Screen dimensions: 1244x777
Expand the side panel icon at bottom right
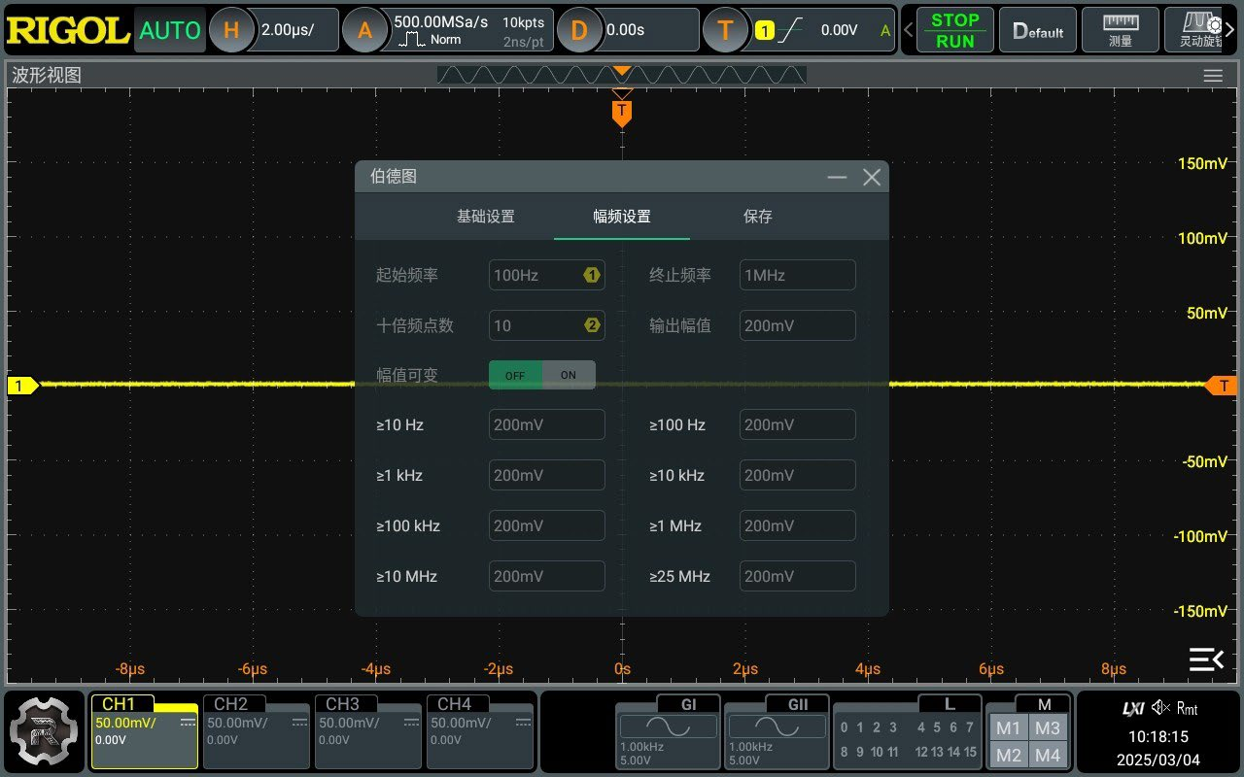tap(1206, 659)
